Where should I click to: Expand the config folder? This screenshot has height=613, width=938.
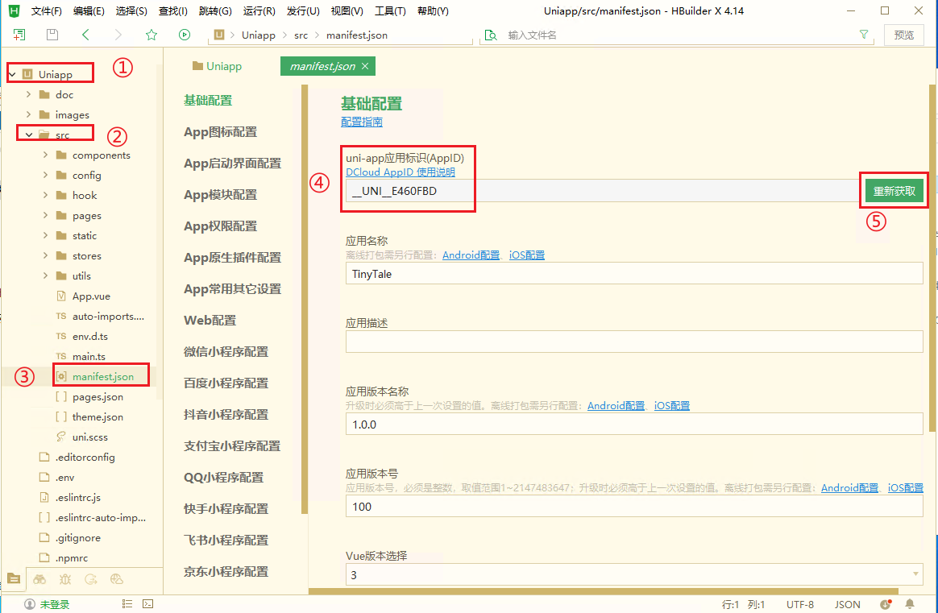(x=45, y=176)
